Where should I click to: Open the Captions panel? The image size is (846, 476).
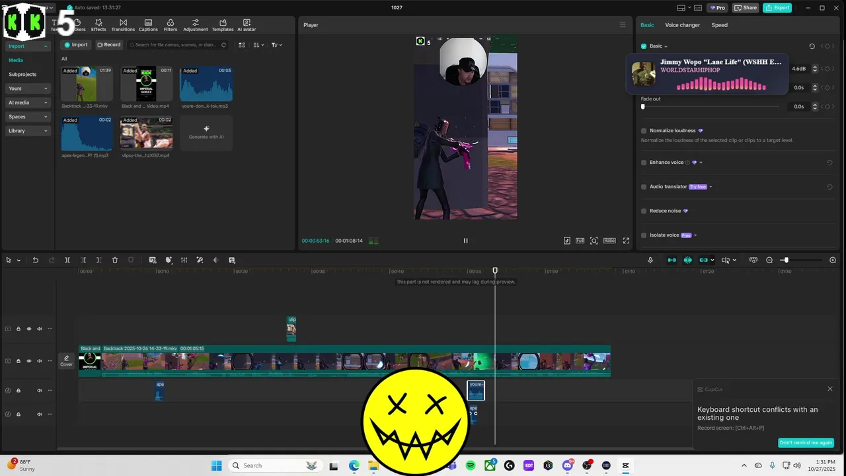[x=148, y=25]
